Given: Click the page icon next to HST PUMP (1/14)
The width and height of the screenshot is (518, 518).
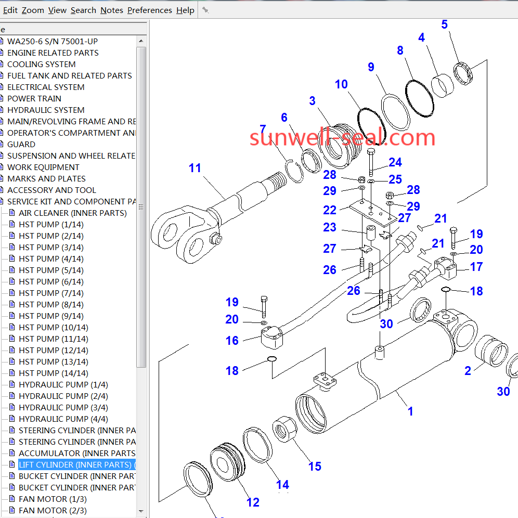Looking at the screenshot, I should pyautogui.click(x=12, y=224).
